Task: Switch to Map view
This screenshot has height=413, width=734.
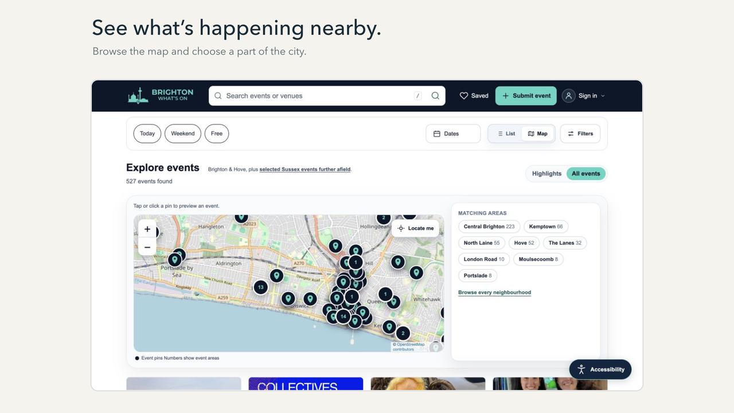Action: click(538, 134)
